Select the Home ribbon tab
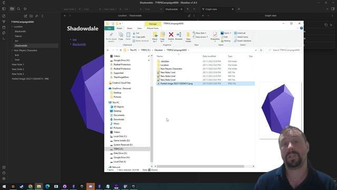 tap(120, 28)
